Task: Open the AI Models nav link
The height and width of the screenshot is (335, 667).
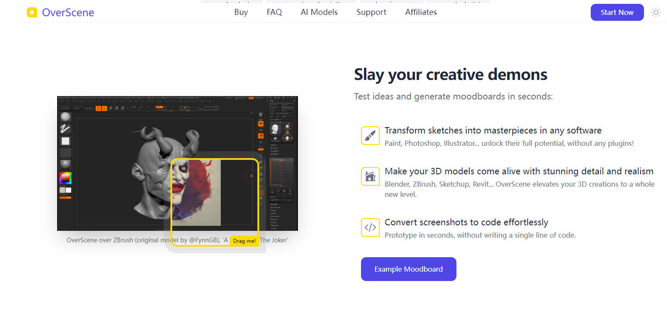Action: coord(319,12)
